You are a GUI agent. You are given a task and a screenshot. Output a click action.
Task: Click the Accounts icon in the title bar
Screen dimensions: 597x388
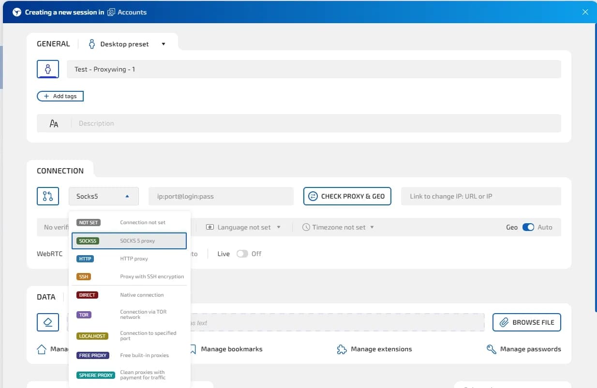pyautogui.click(x=111, y=12)
